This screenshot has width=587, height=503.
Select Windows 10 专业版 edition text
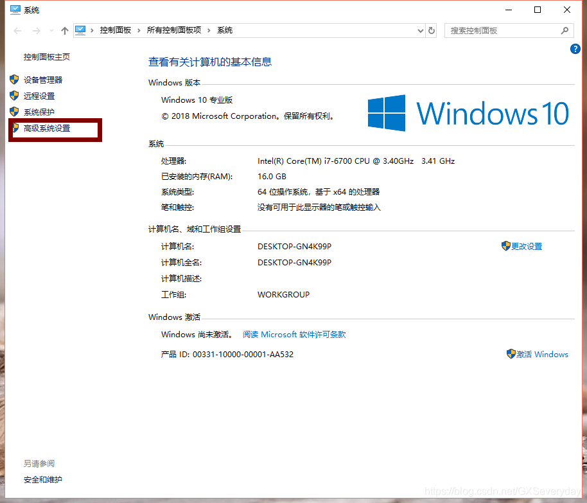pyautogui.click(x=197, y=100)
